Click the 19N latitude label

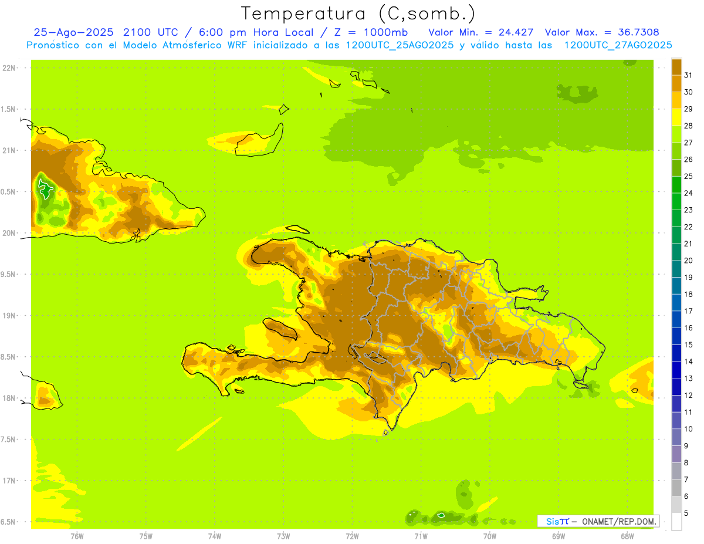(9, 315)
